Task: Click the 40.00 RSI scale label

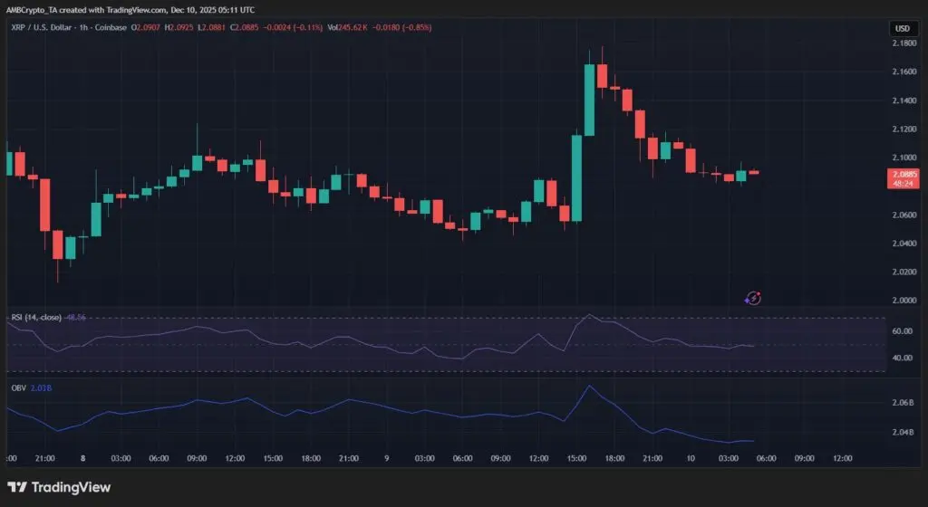Action: click(903, 359)
